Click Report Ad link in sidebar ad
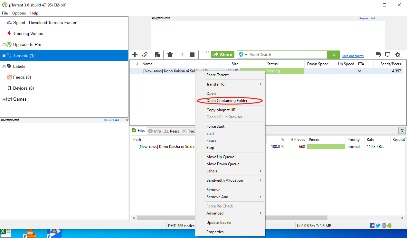The image size is (407, 238). 111,120
